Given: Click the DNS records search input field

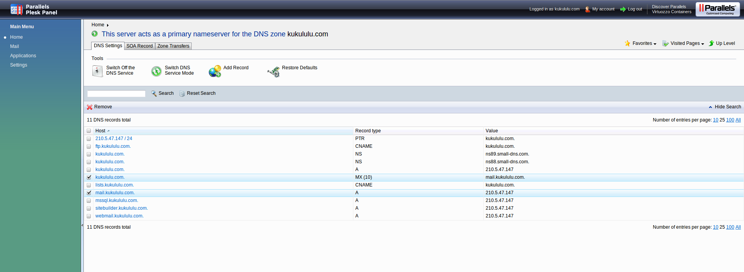Looking at the screenshot, I should point(116,94).
